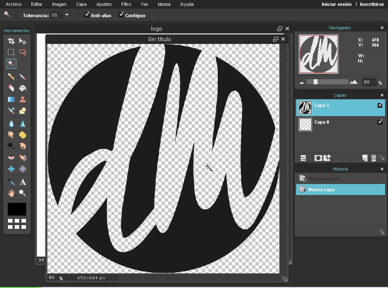Image resolution: width=388 pixels, height=288 pixels.
Task: Click the Navegador preview thumbnail
Action: coord(318,54)
